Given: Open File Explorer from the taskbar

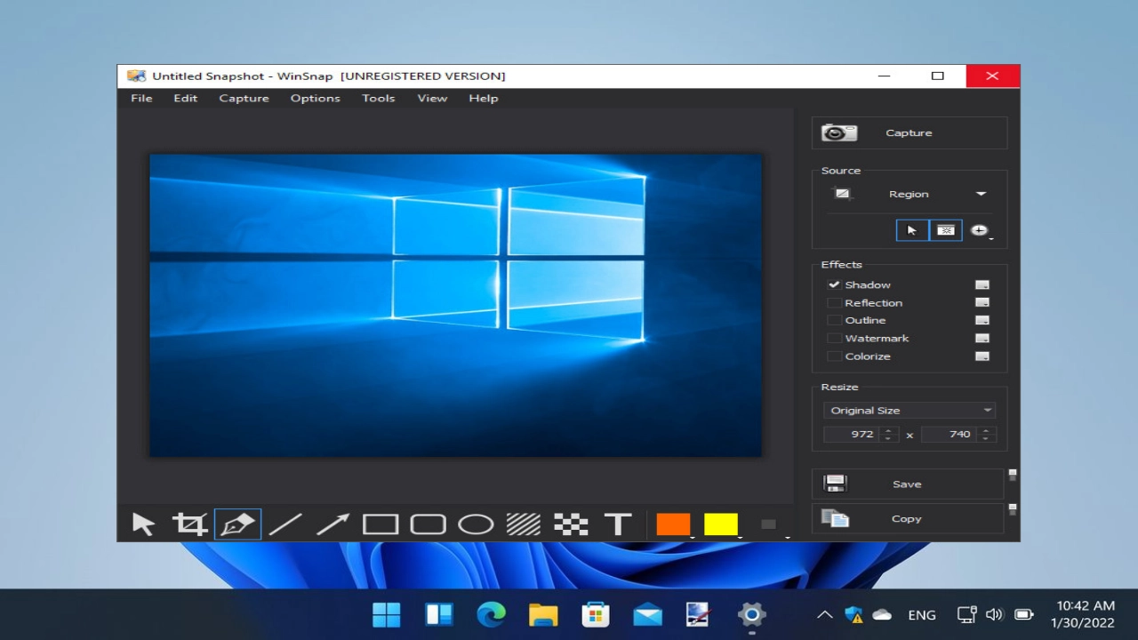Looking at the screenshot, I should (543, 614).
